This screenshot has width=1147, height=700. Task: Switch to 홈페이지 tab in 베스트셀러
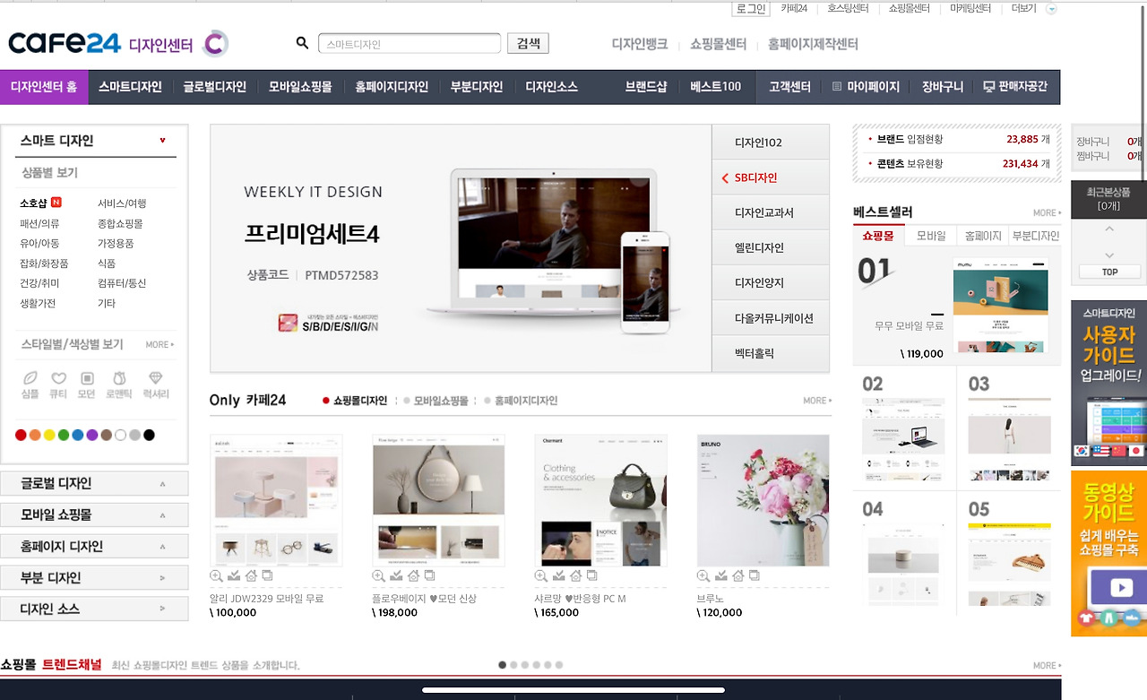(982, 236)
